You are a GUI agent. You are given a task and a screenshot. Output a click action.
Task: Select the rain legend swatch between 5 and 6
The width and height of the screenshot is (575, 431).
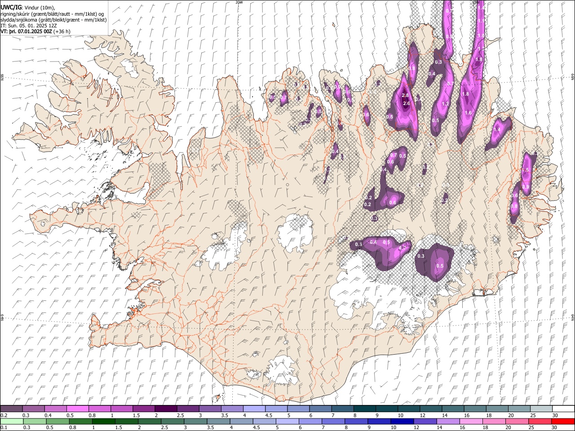pyautogui.click(x=287, y=421)
